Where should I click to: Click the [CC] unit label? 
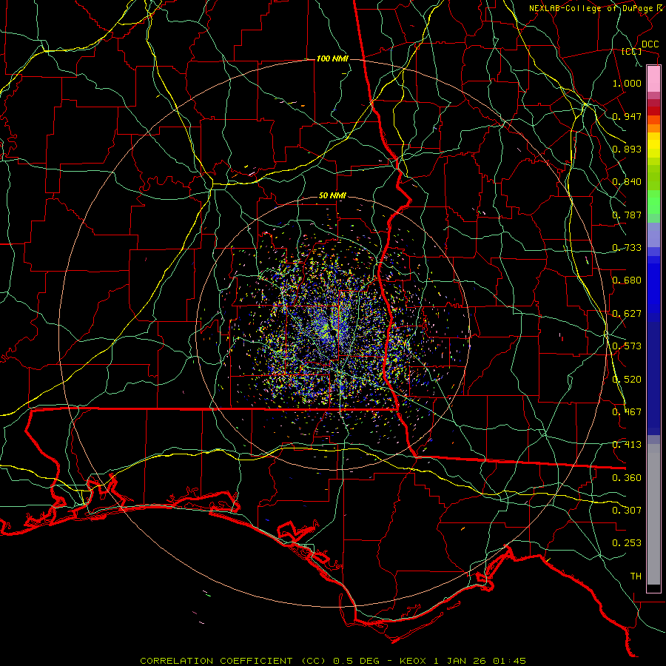pyautogui.click(x=631, y=51)
